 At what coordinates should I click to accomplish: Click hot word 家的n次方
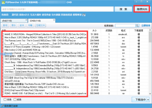24,15
